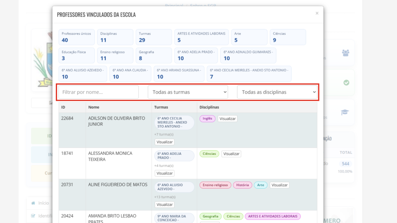The width and height of the screenshot is (397, 223).
Task: Click the users group icon behind modal
Action: (345, 53)
